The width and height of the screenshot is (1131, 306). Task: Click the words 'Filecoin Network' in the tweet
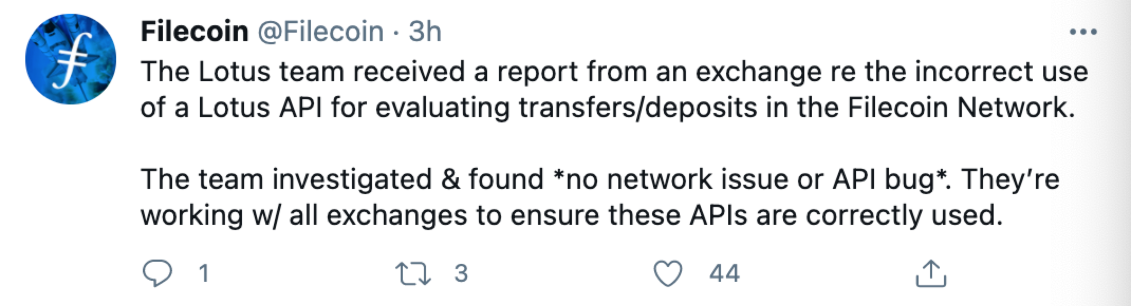(961, 108)
